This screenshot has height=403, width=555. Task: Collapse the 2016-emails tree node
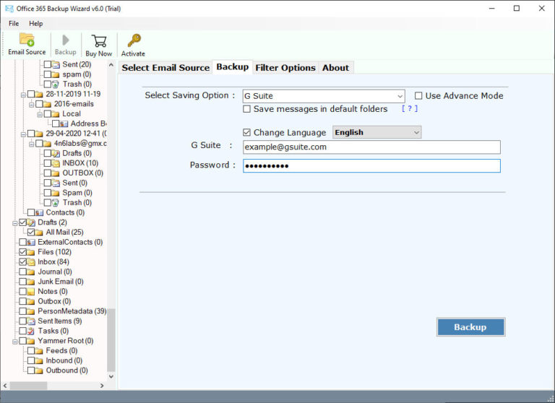tap(32, 105)
